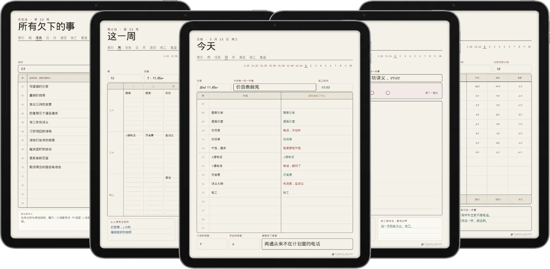
Task: Go to 清空 tab on the 今天 page
Action: click(x=242, y=58)
